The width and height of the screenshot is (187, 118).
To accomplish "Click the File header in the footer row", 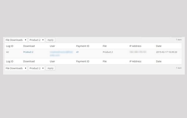I will [105, 61].
